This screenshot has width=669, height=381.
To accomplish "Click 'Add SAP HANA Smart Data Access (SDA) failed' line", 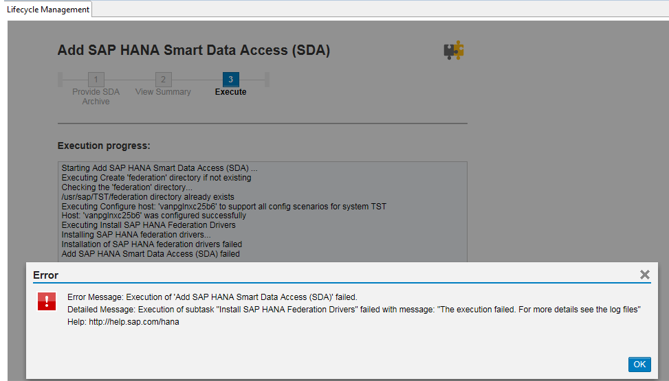I will 151,254.
